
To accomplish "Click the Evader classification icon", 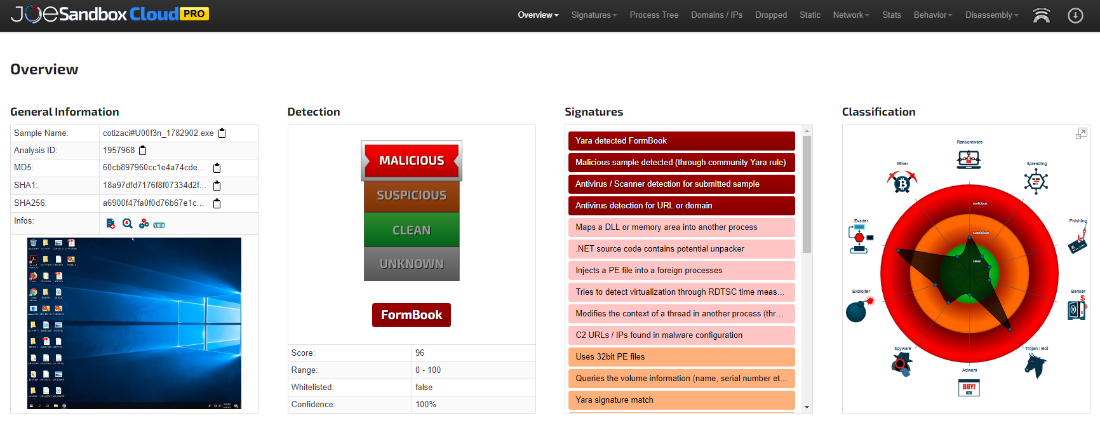I will (861, 239).
